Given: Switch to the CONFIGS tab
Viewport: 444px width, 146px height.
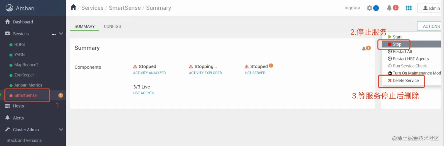Looking at the screenshot, I should pyautogui.click(x=112, y=26).
